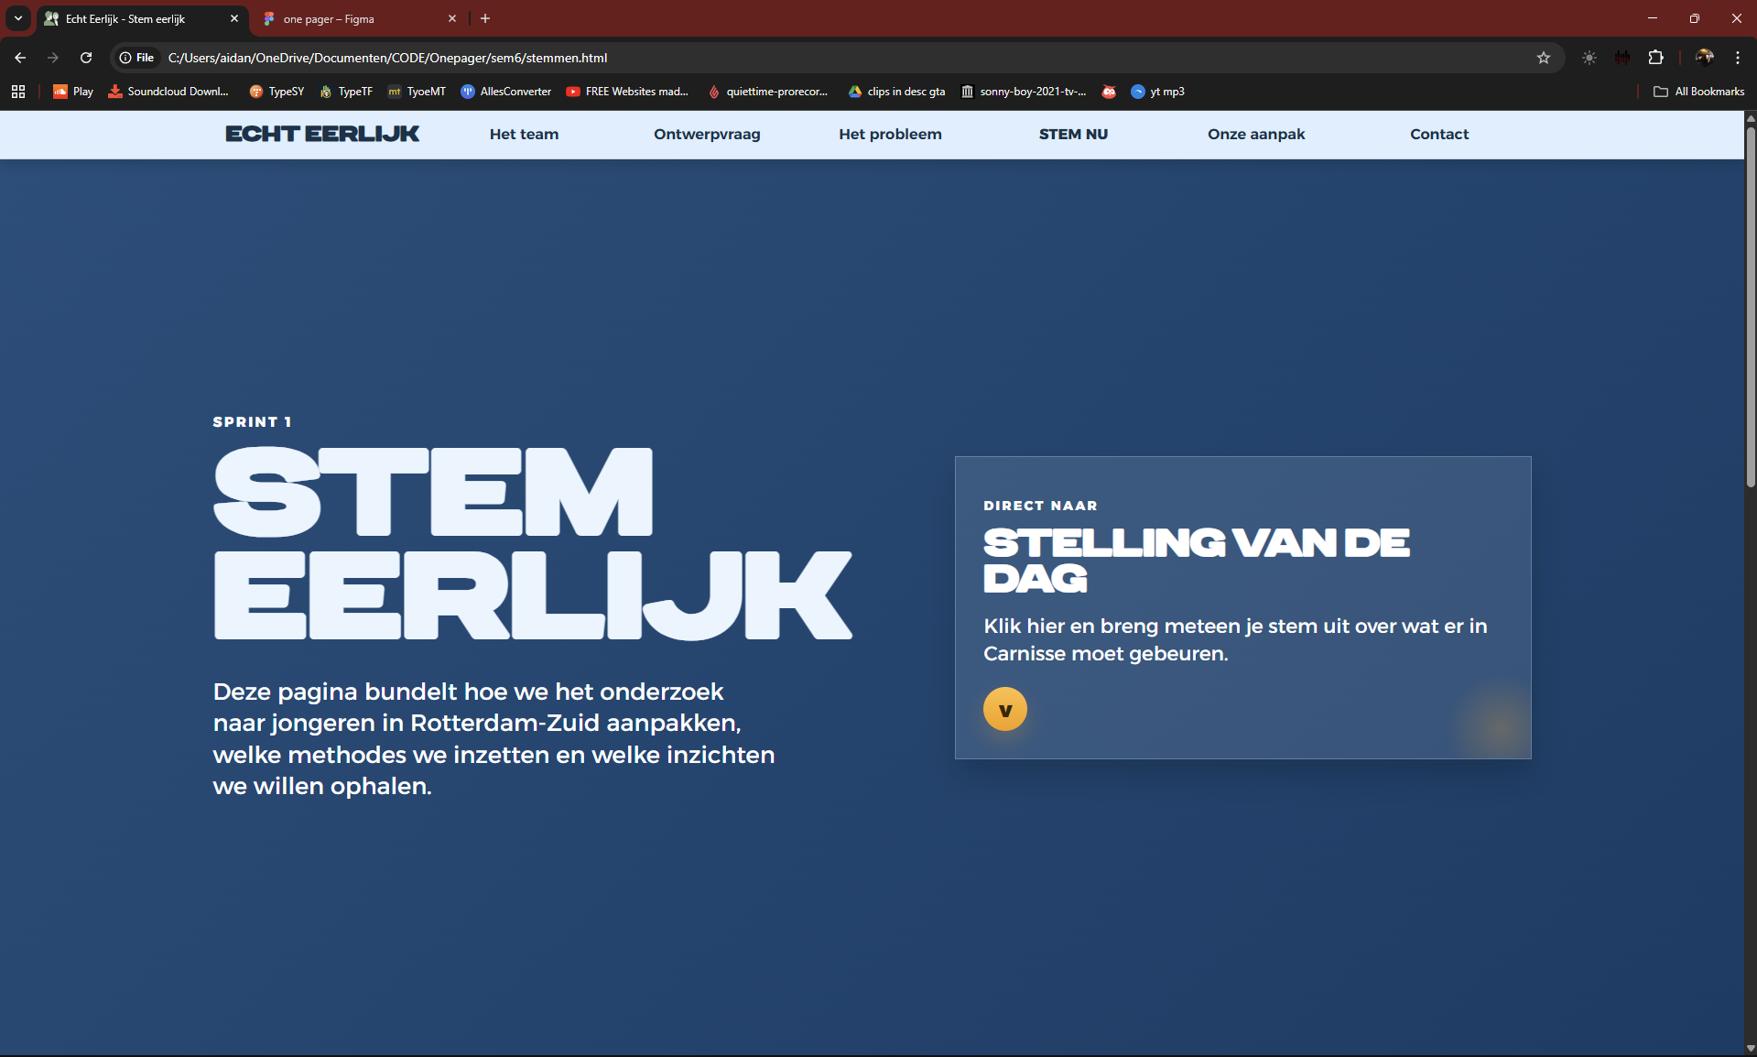The image size is (1757, 1057).
Task: Open the AllesConverter bookmark
Action: click(504, 92)
